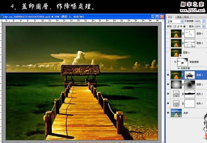Image resolution: width=207 pixels, height=143 pixels.
Task: Select the 图层 2 layer mask thumbnail
Action: tap(190, 75)
